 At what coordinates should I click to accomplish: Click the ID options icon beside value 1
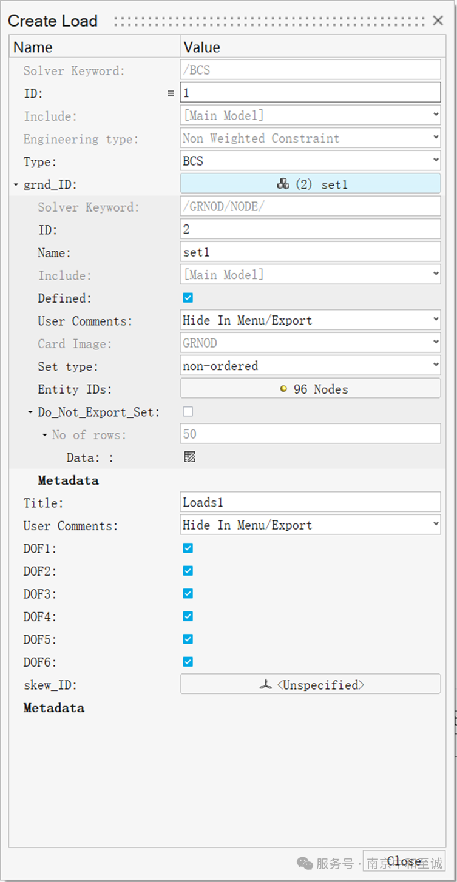pos(171,93)
